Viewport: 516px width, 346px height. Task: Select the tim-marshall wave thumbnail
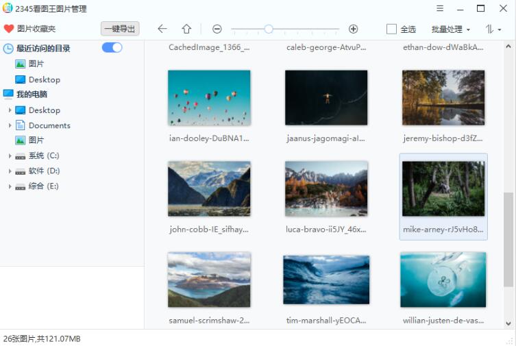(326, 280)
